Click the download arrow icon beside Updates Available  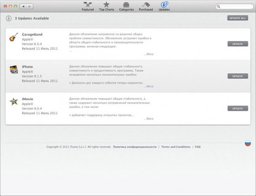9,18
